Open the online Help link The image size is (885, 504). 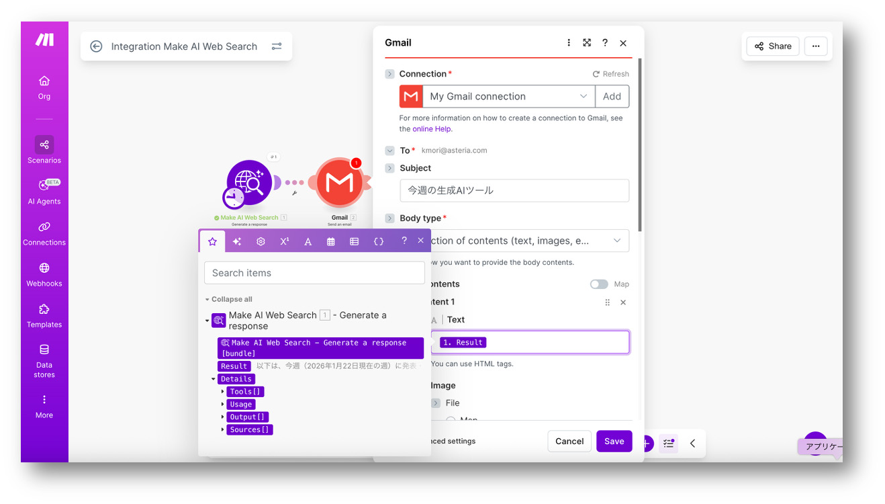432,129
